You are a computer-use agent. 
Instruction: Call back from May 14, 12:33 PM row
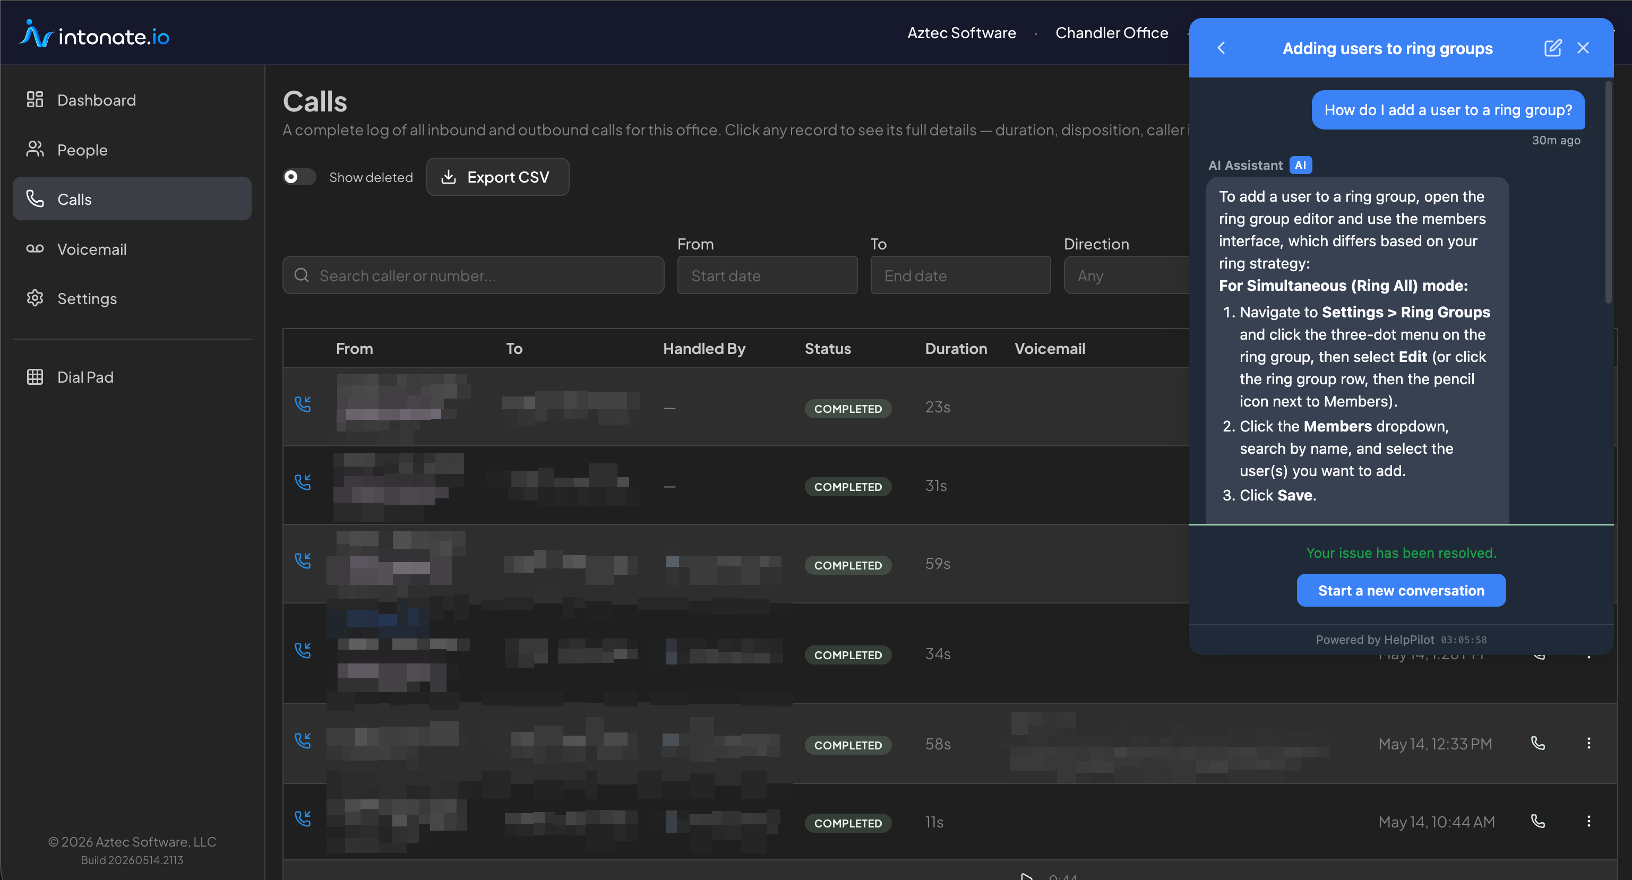[x=1537, y=743]
